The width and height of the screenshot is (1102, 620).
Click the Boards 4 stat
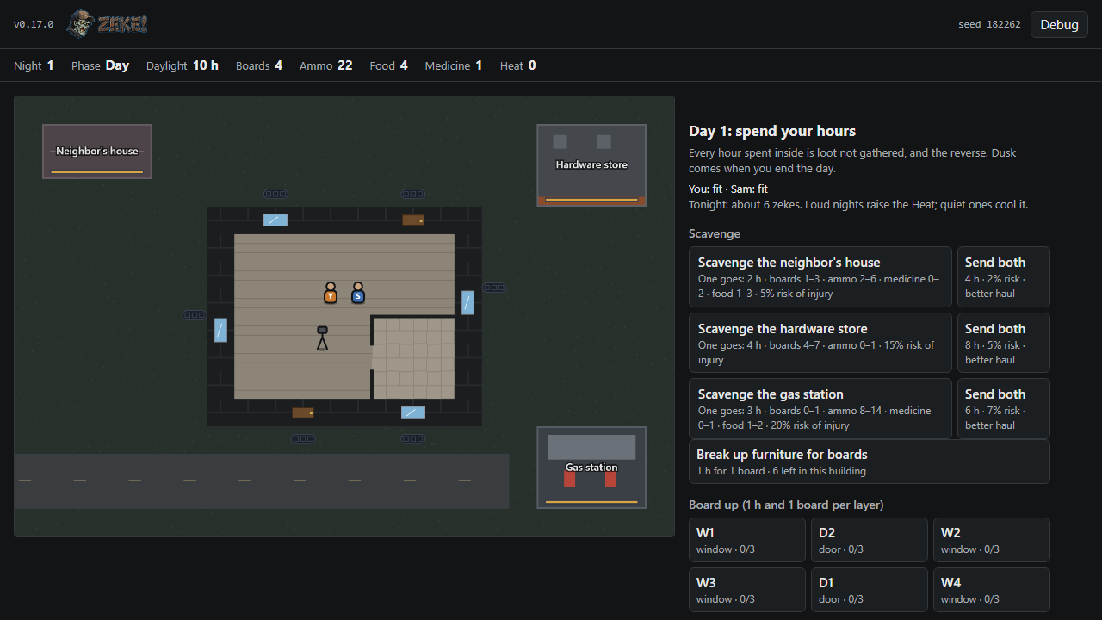pyautogui.click(x=259, y=65)
